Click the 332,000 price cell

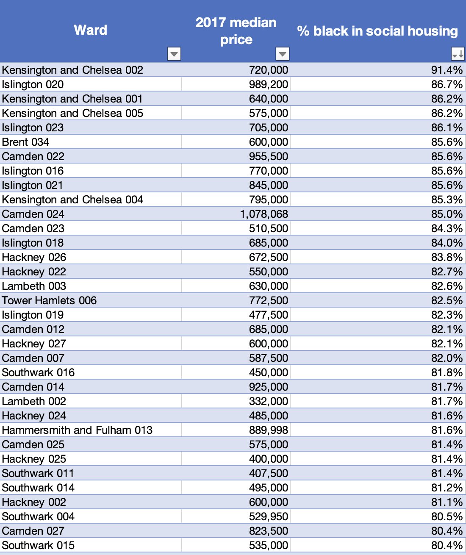[x=236, y=401]
